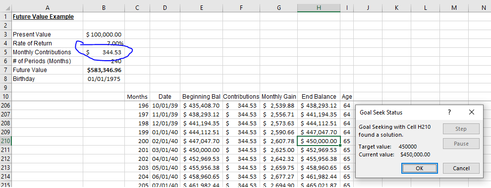Viewport: 491px width, 188px height.
Task: Select Months cell 203
Action: pyautogui.click(x=137, y=168)
